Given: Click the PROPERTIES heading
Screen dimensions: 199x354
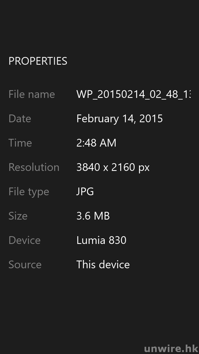Looking at the screenshot, I should coord(38,61).
